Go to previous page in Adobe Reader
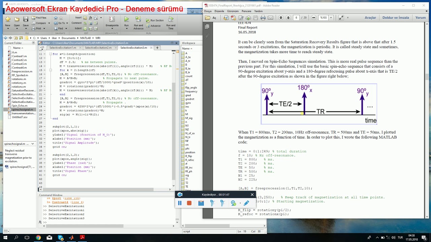Image resolution: width=431 pixels, height=242 pixels. click(281, 18)
